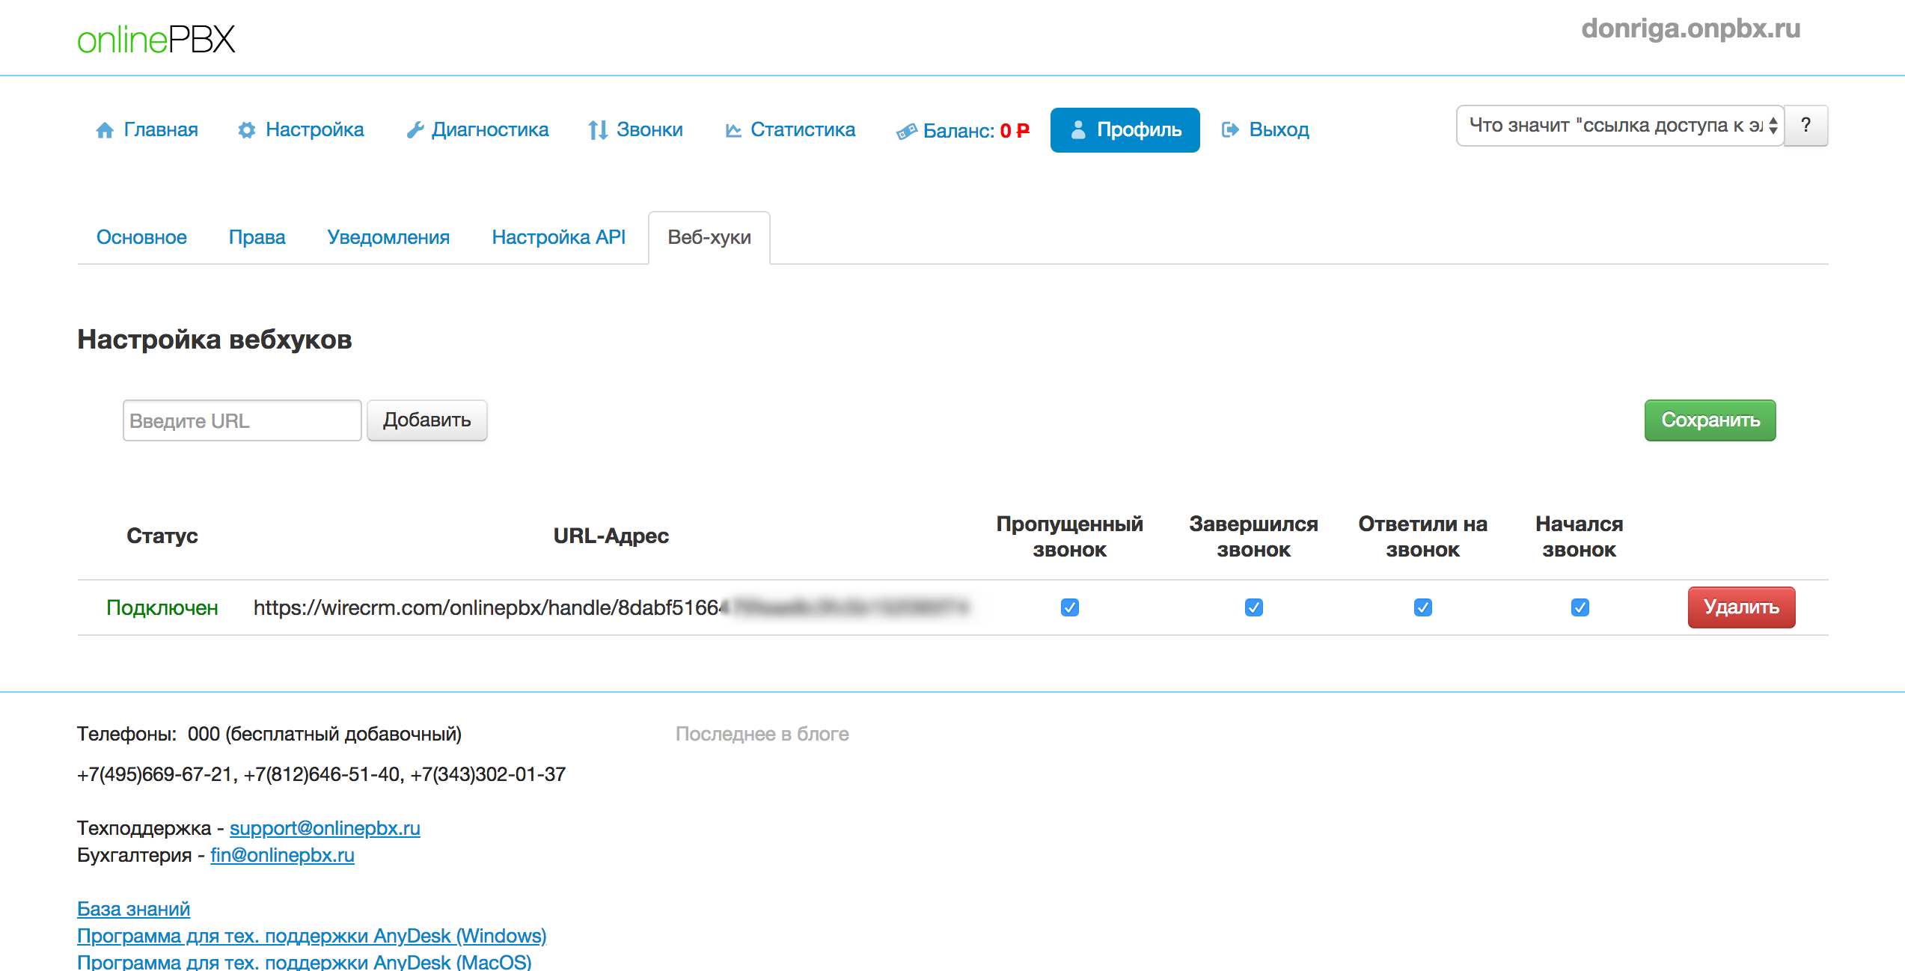Click the Статус column header
Screen dimensions: 1905x971
[162, 536]
